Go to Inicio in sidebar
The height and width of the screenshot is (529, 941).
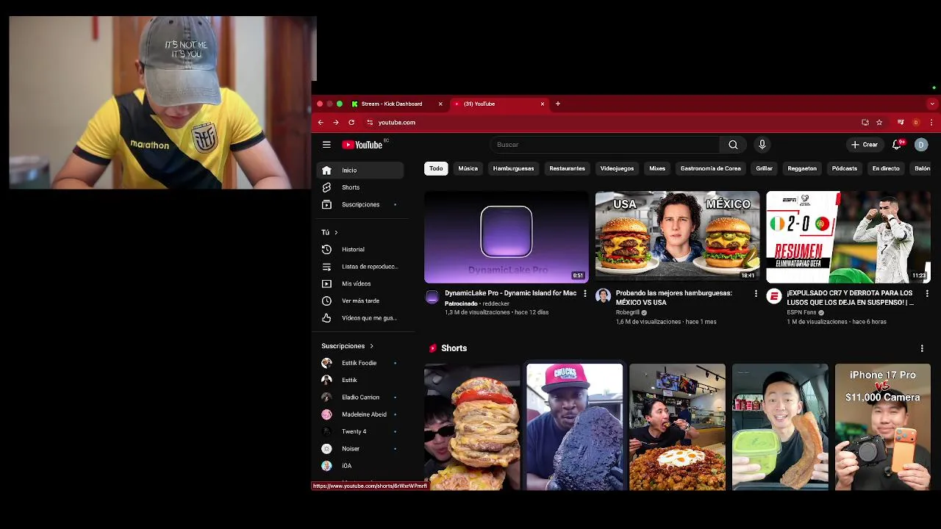[360, 170]
